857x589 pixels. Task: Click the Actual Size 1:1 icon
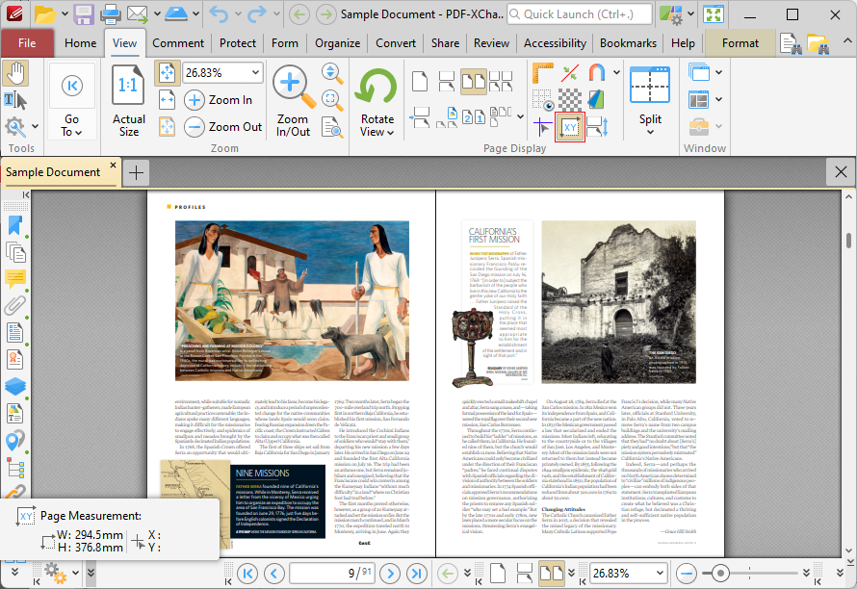pos(128,84)
